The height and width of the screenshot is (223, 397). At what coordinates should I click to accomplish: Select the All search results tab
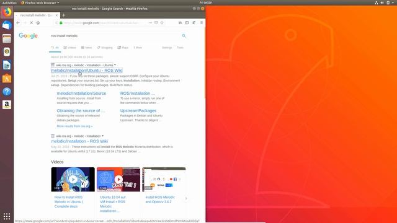tap(55, 48)
